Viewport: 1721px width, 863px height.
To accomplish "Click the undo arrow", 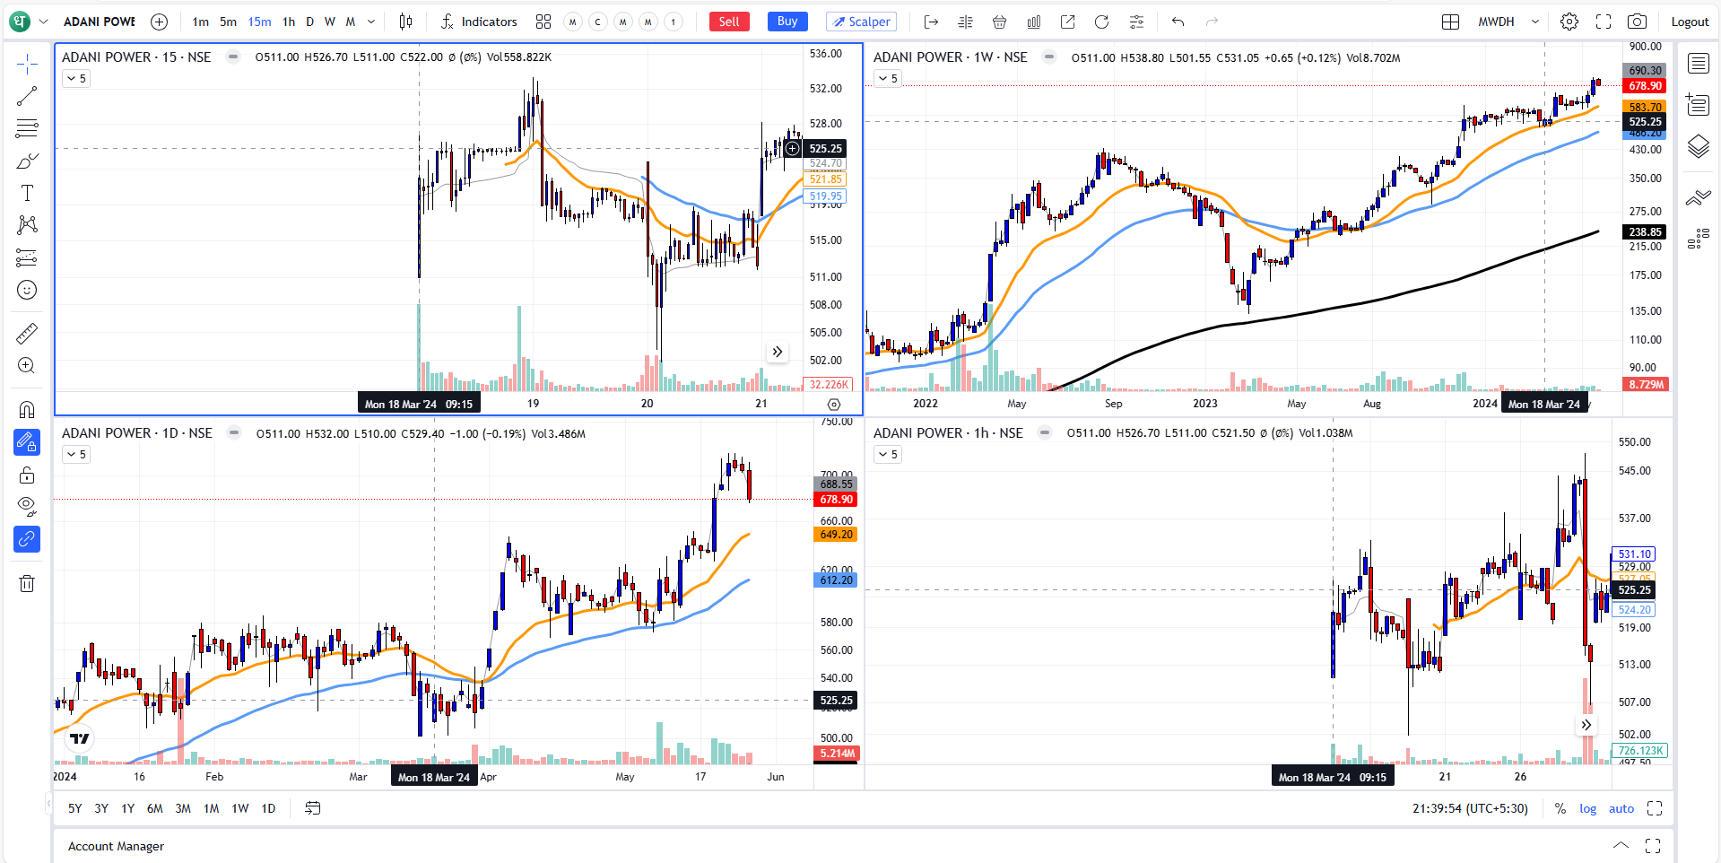I will [x=1178, y=22].
